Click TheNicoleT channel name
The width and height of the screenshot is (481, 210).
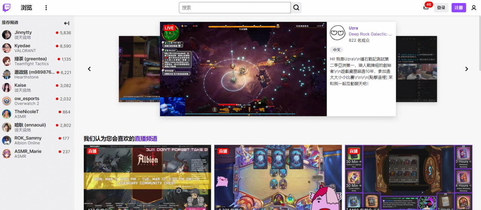[27, 112]
